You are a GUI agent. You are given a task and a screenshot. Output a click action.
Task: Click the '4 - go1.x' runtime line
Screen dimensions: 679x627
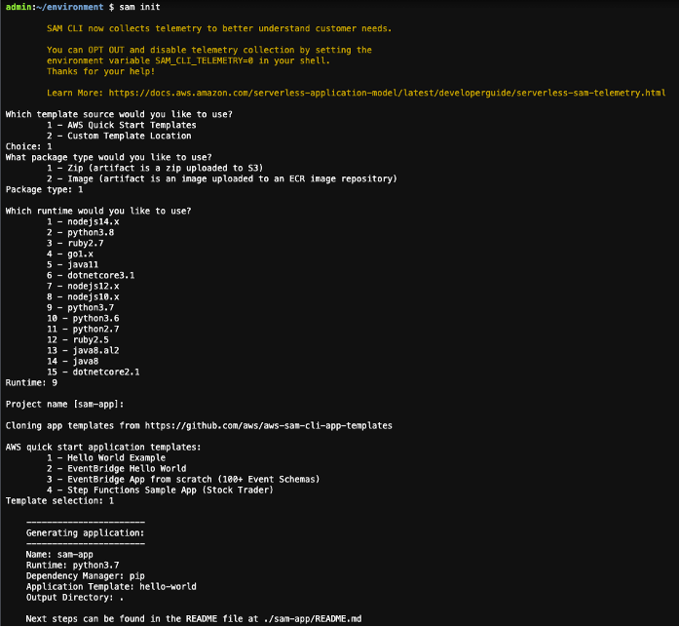click(x=70, y=254)
